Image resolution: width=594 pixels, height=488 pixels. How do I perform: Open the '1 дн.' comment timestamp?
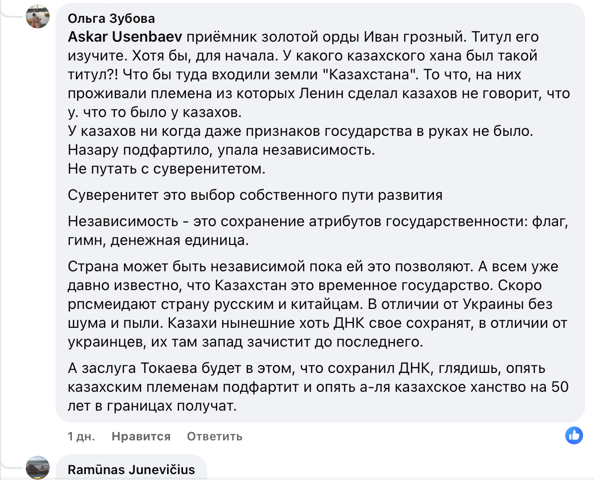click(81, 436)
